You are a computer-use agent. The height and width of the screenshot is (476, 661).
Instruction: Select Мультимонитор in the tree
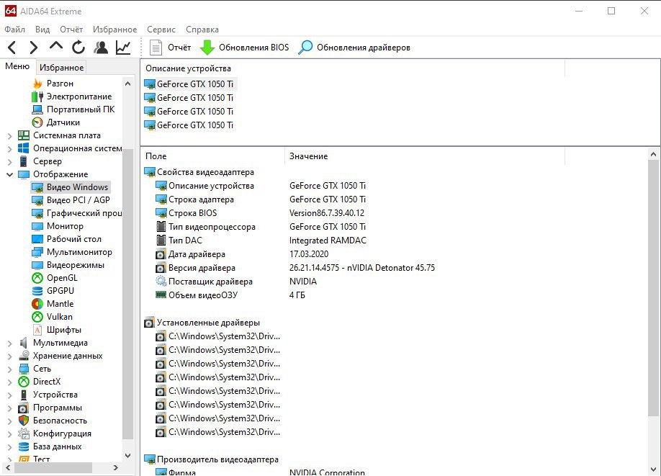72,252
